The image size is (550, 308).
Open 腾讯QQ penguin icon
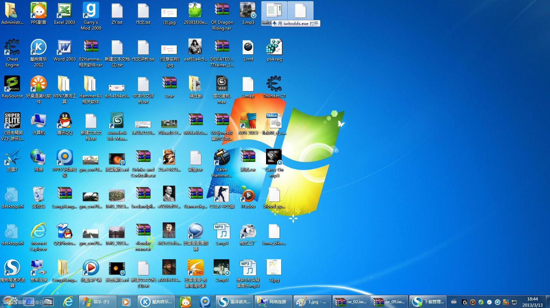tap(64, 124)
